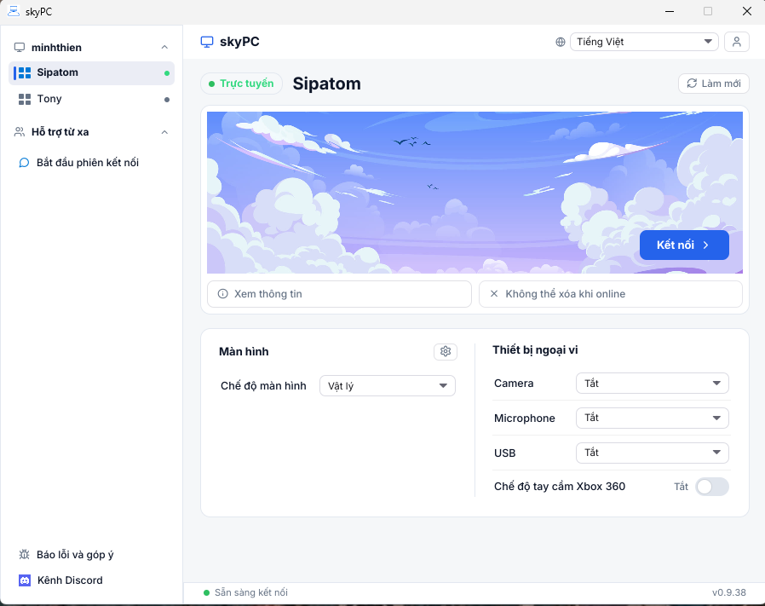Open display settings gear icon

[x=446, y=352]
